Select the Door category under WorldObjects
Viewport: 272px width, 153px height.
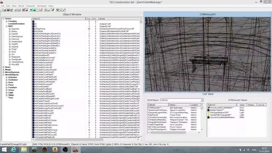pos(11,82)
